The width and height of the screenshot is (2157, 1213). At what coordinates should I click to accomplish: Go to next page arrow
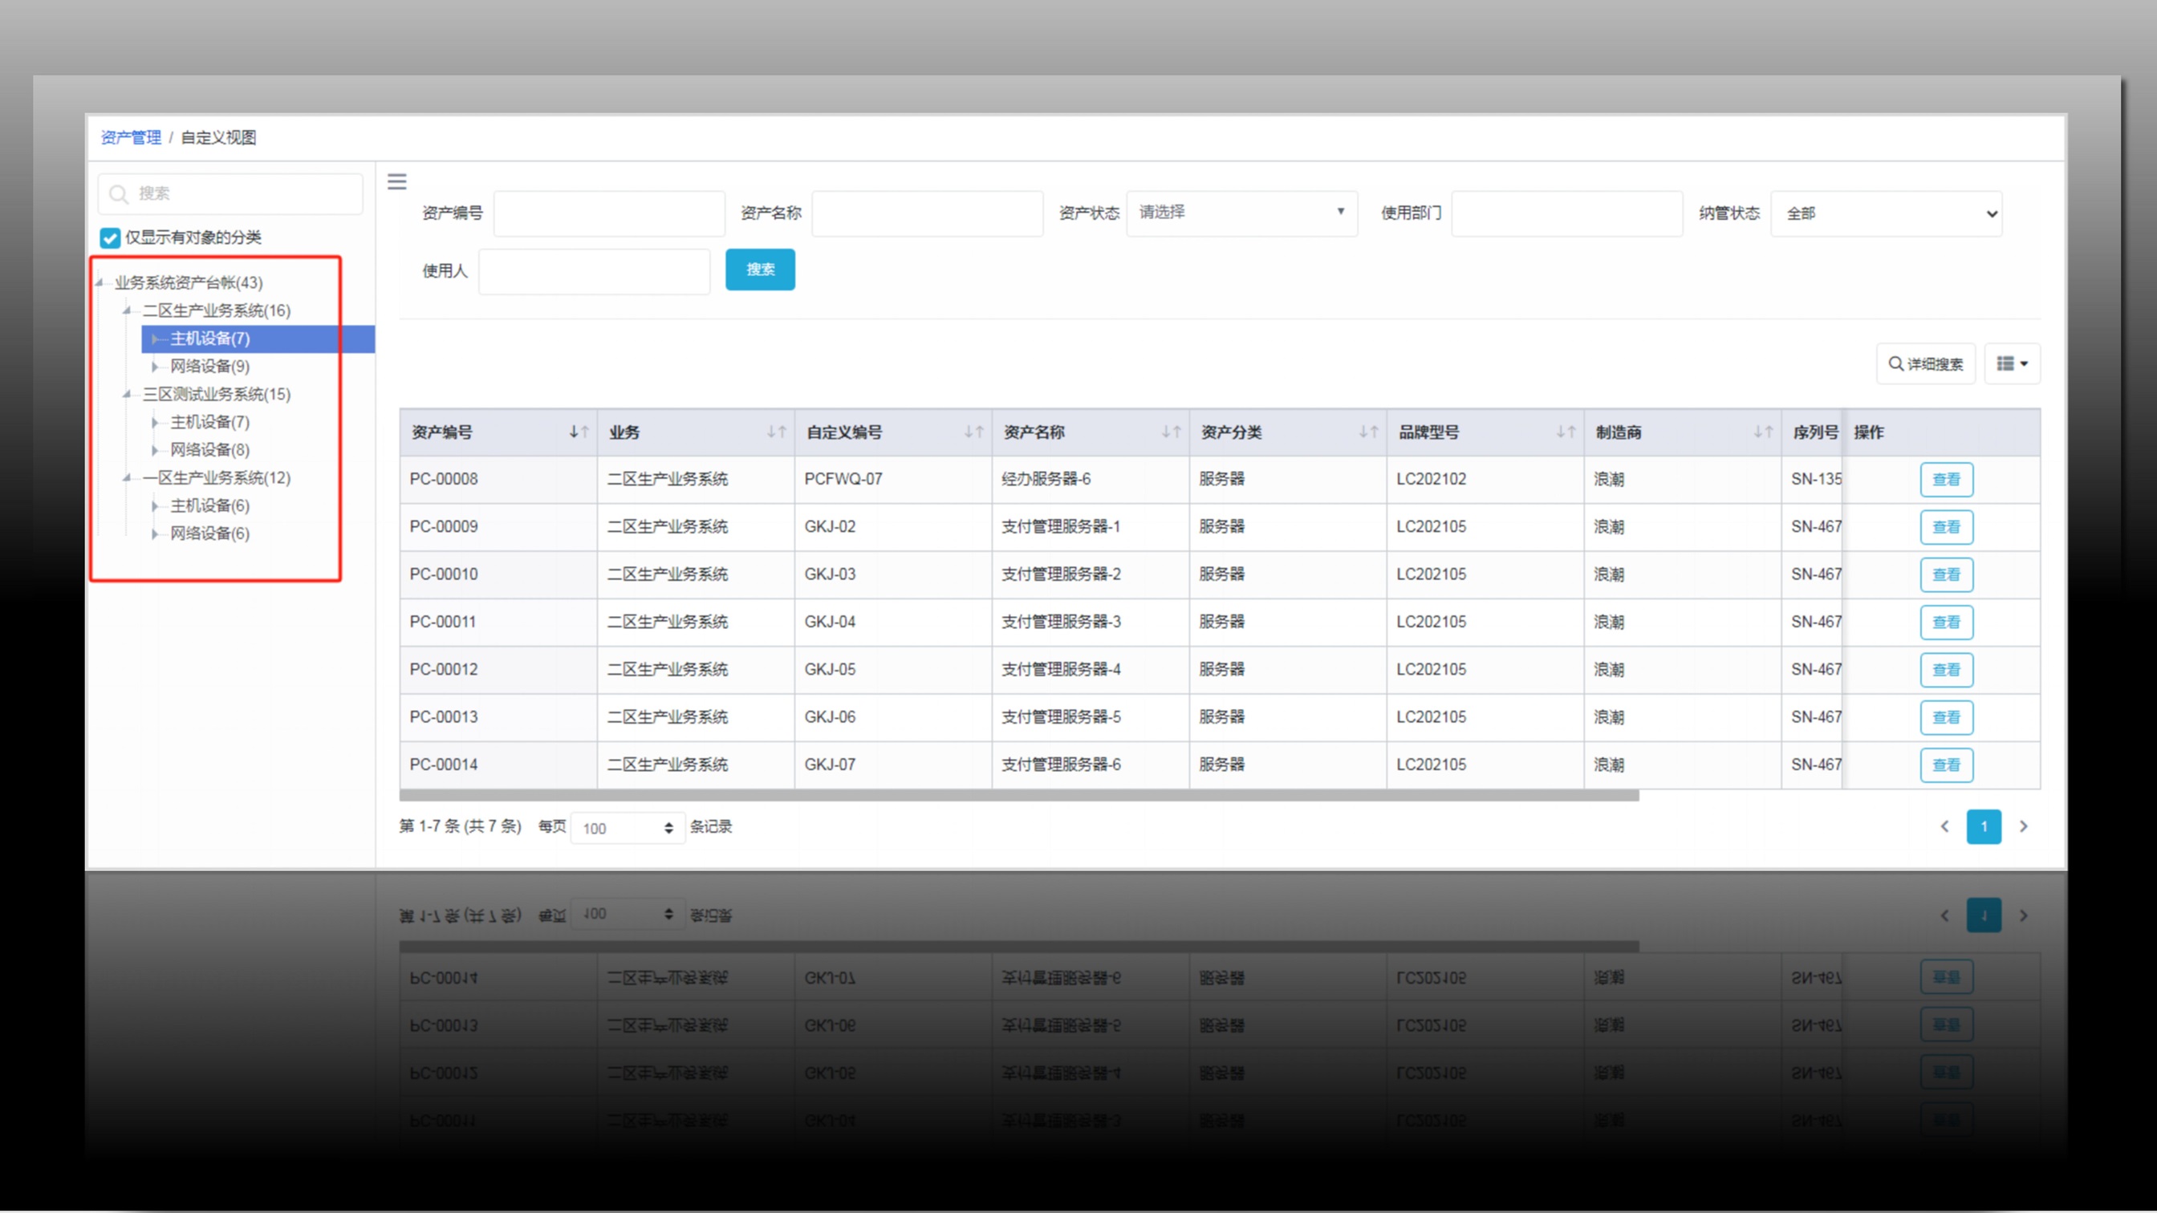[2023, 826]
